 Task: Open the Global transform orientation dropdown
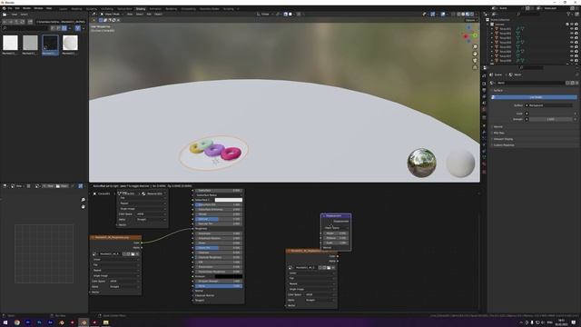tap(265, 15)
